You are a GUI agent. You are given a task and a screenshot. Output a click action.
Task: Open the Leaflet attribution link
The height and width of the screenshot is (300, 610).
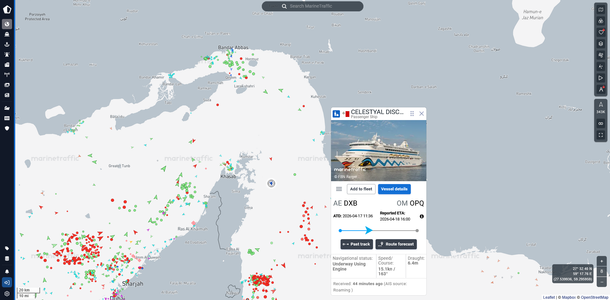point(549,297)
